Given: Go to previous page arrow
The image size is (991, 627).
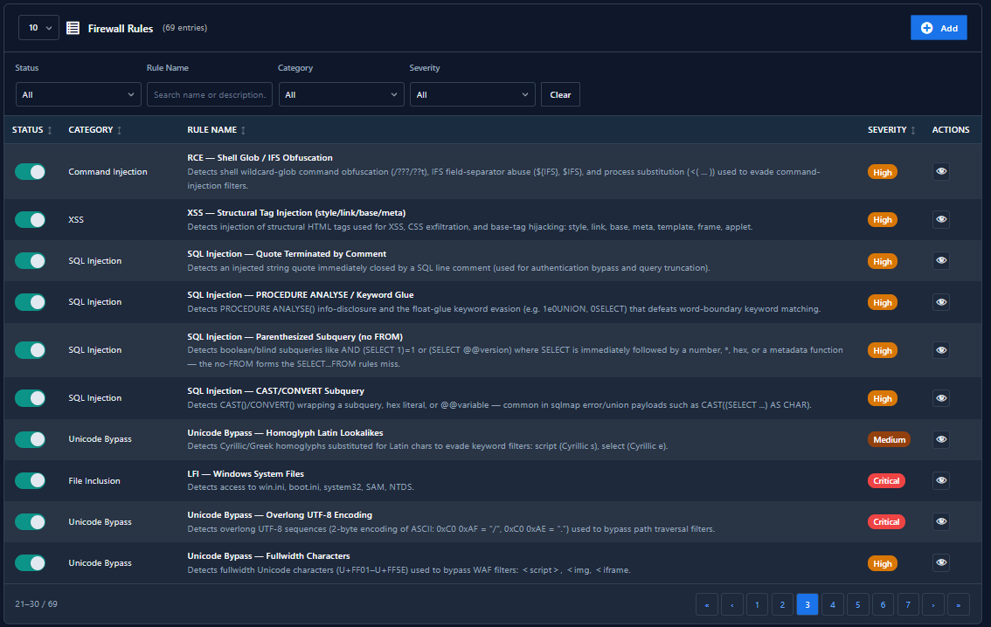Looking at the screenshot, I should (731, 604).
